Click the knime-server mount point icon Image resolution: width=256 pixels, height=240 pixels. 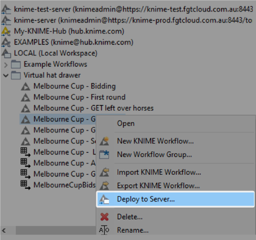click(6, 20)
